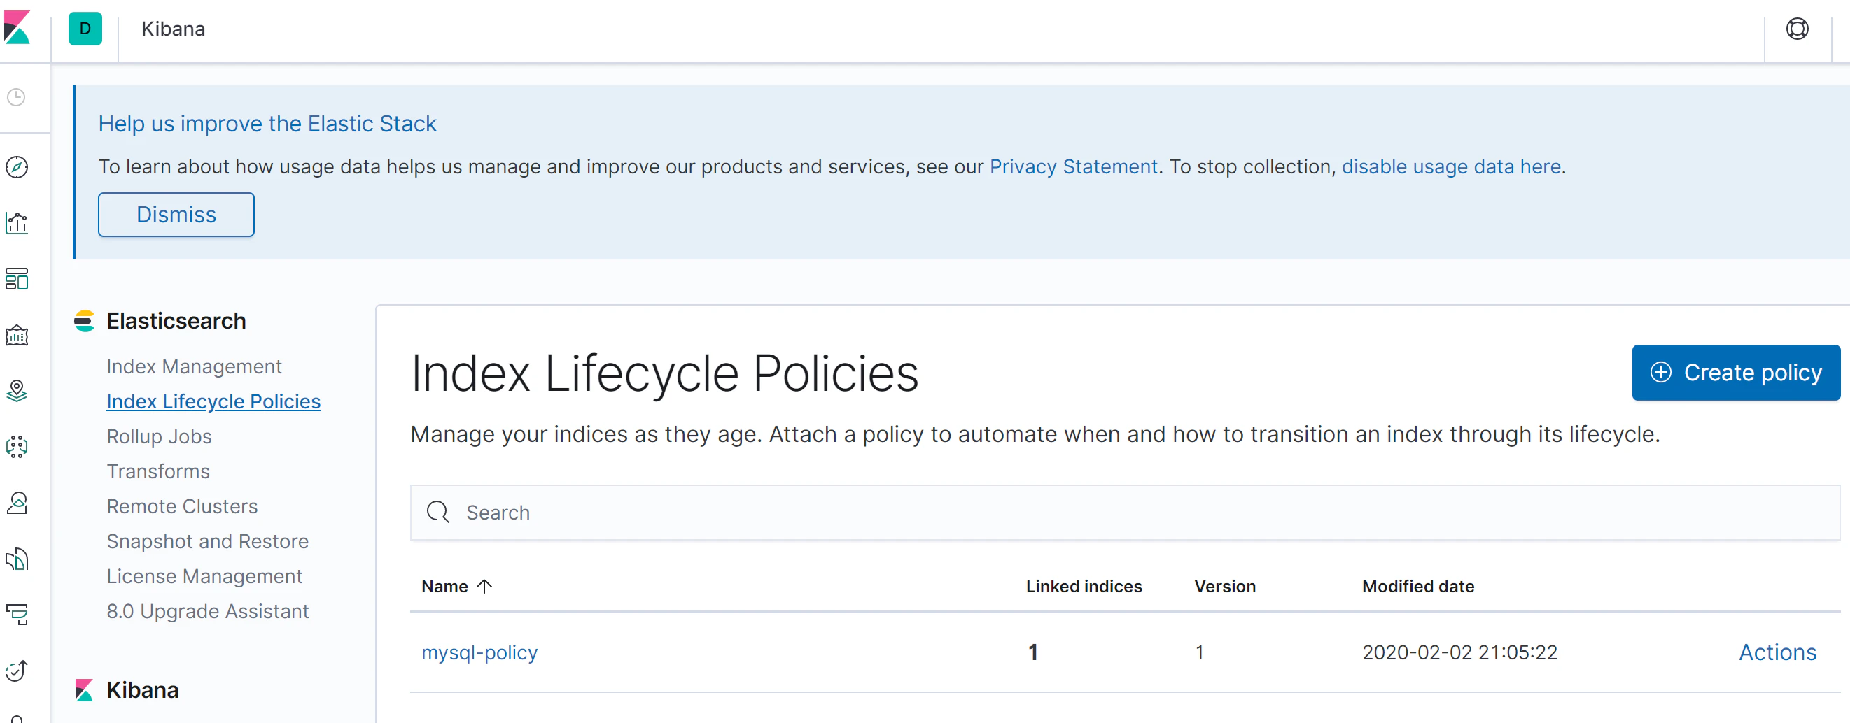
Task: Click the search magnifier icon
Action: [x=437, y=512]
